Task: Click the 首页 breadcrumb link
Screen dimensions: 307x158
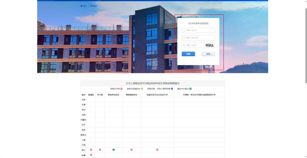Action: 85,6
